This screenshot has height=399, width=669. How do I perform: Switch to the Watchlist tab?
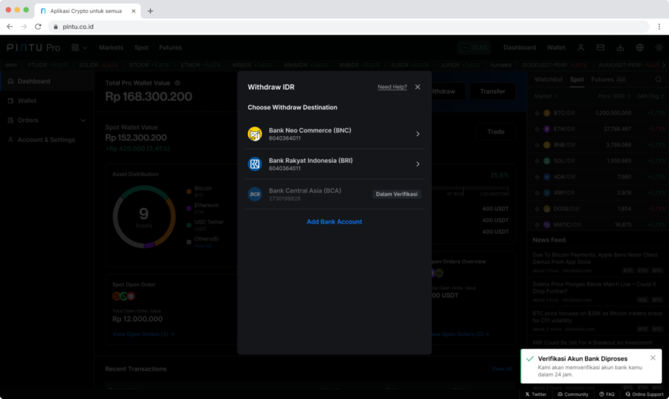tap(548, 79)
